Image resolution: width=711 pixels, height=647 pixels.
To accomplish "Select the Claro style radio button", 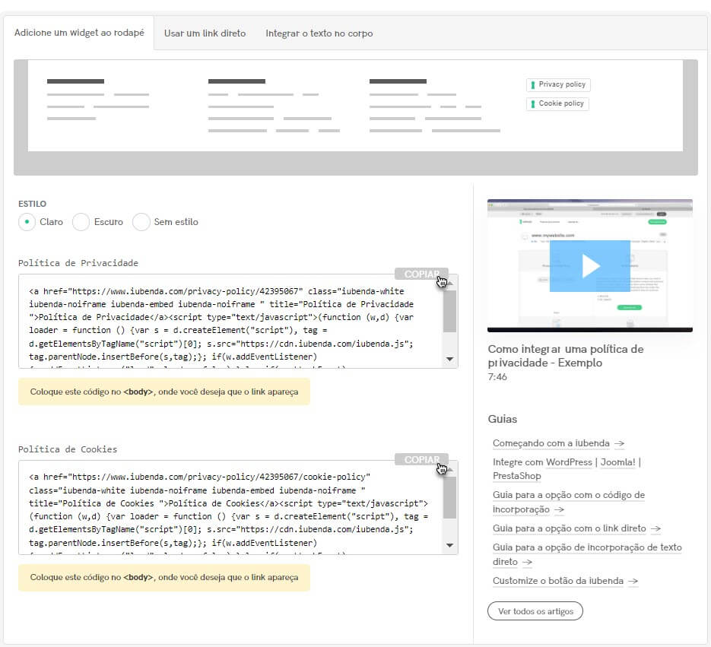I will pyautogui.click(x=27, y=222).
